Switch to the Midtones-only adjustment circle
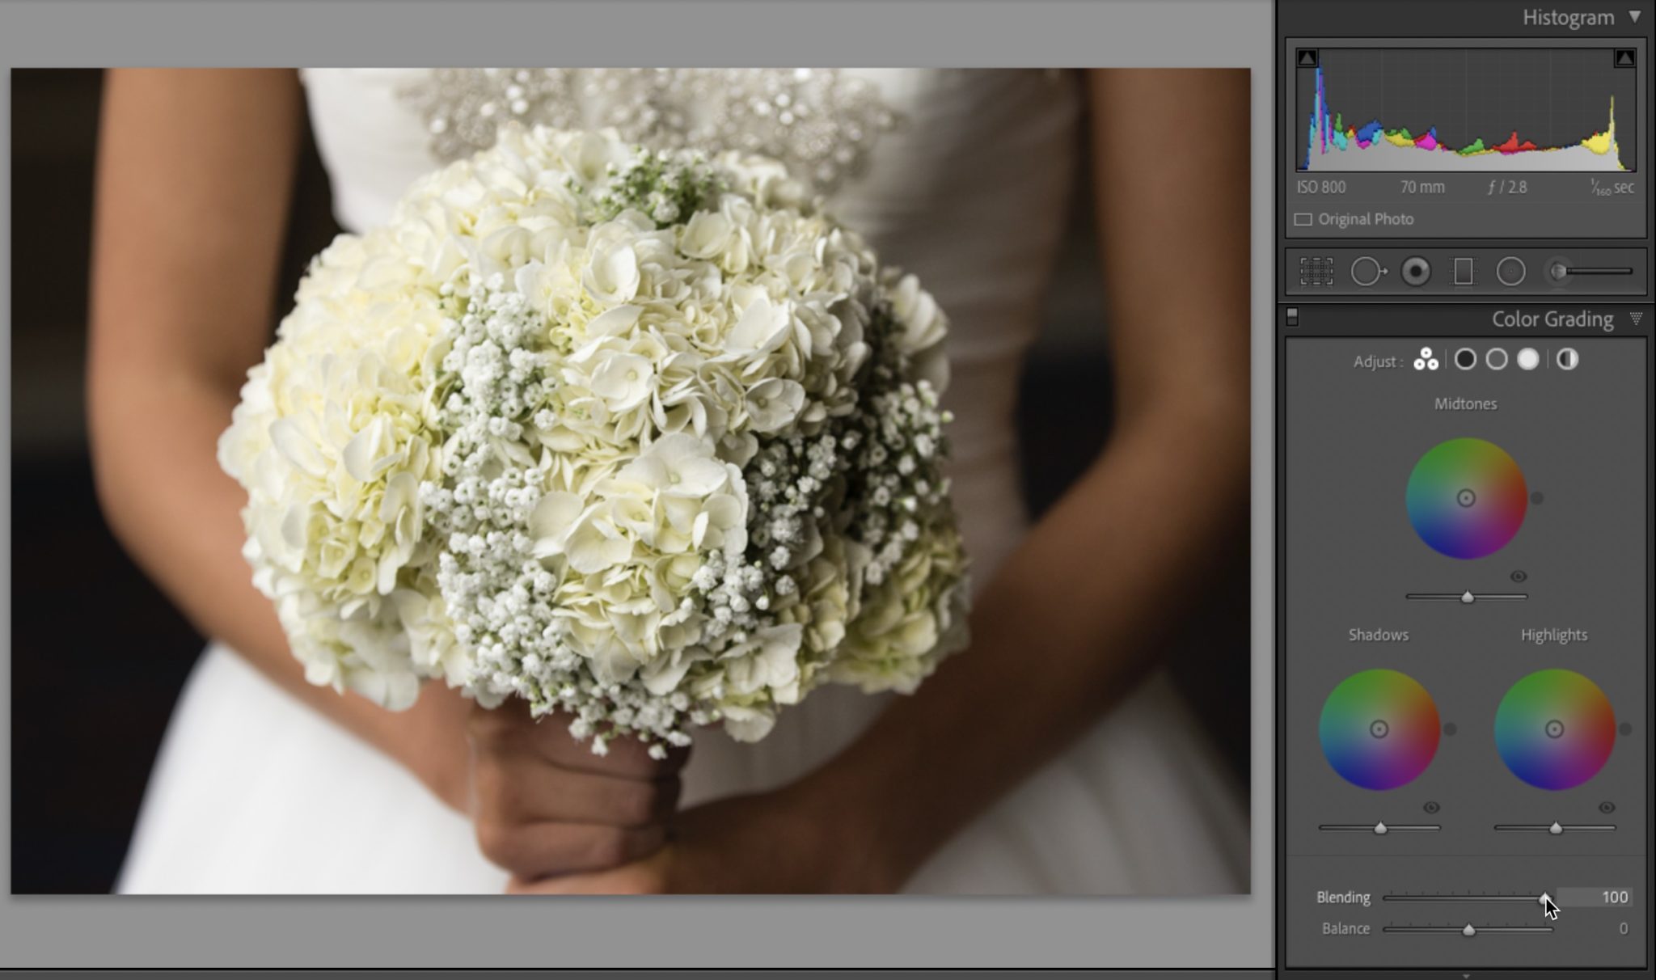The width and height of the screenshot is (1656, 980). click(1496, 359)
